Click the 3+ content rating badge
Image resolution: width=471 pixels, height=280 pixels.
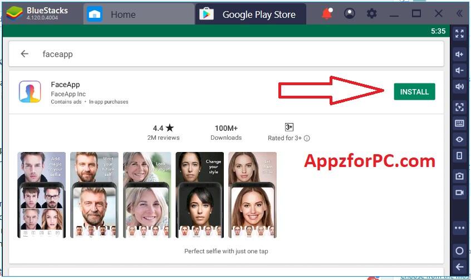point(289,127)
